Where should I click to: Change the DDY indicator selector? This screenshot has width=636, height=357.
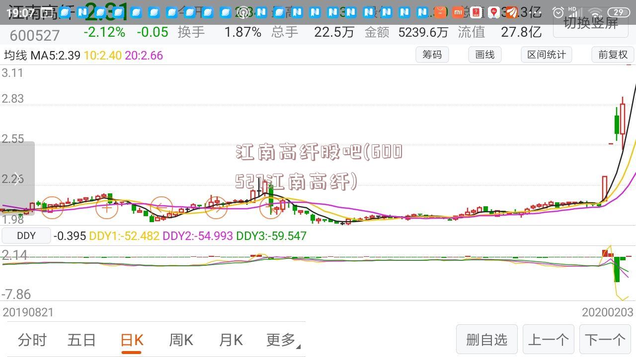(x=26, y=236)
